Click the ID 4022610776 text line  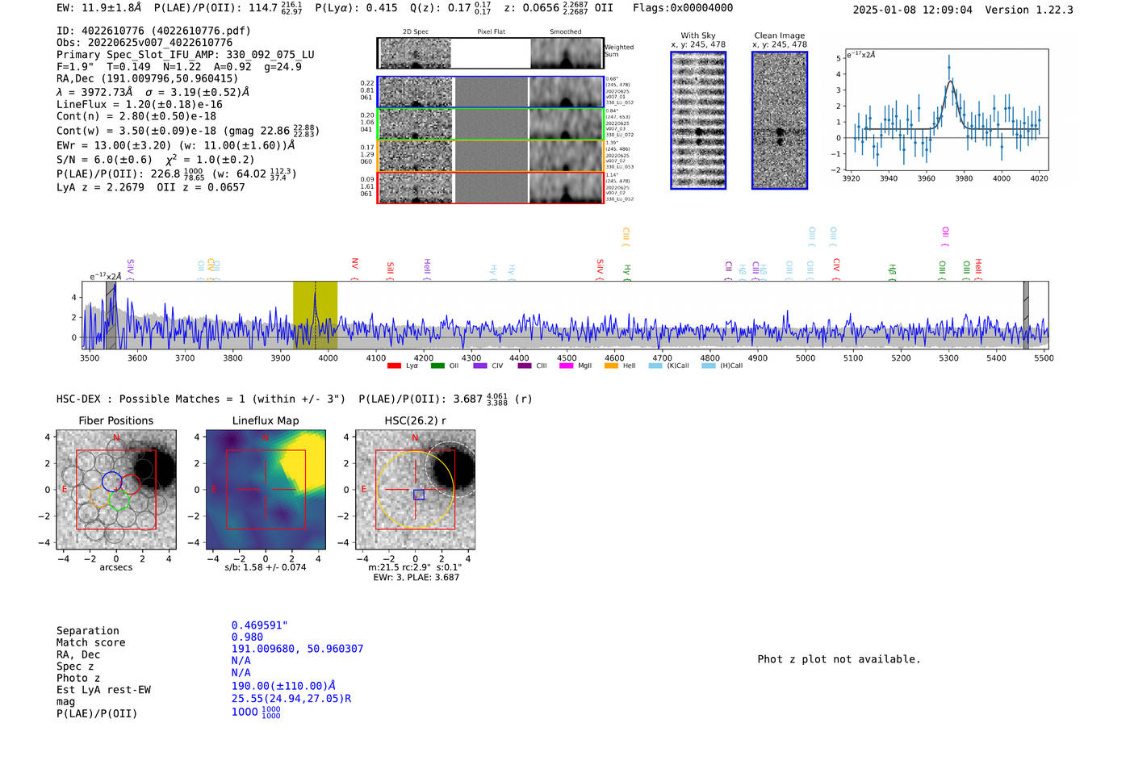tap(153, 31)
